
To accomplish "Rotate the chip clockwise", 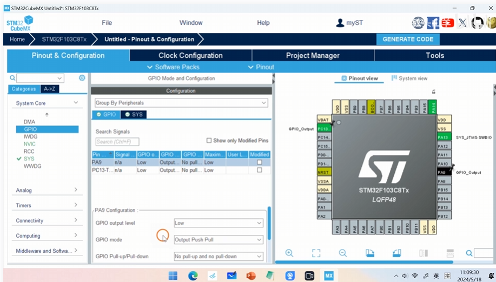I will [370, 253].
